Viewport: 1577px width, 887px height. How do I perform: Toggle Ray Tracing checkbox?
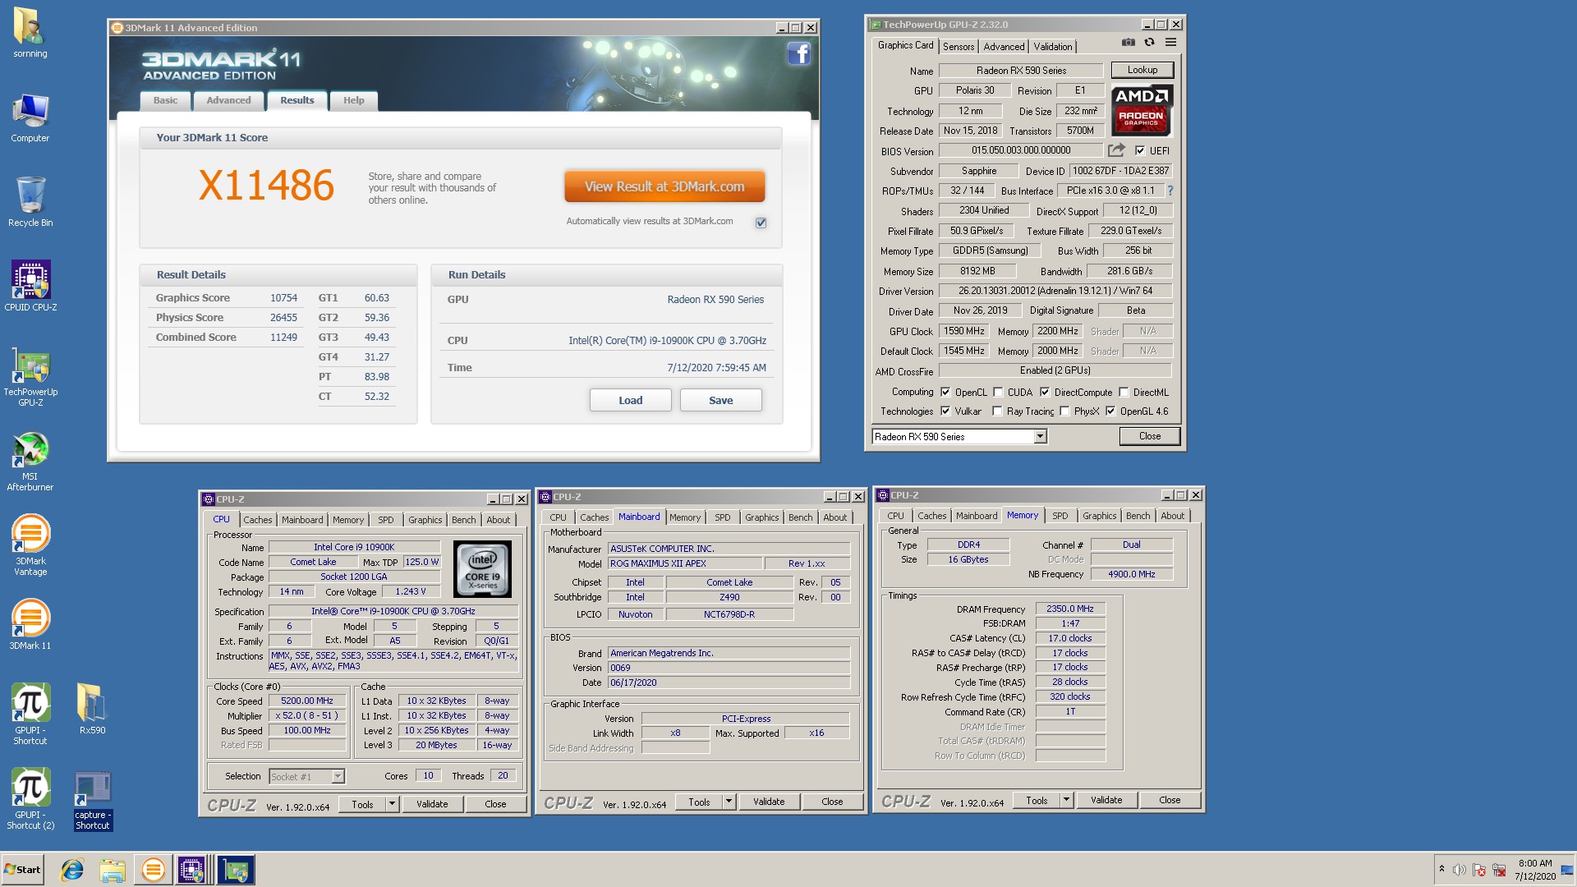pos(997,411)
